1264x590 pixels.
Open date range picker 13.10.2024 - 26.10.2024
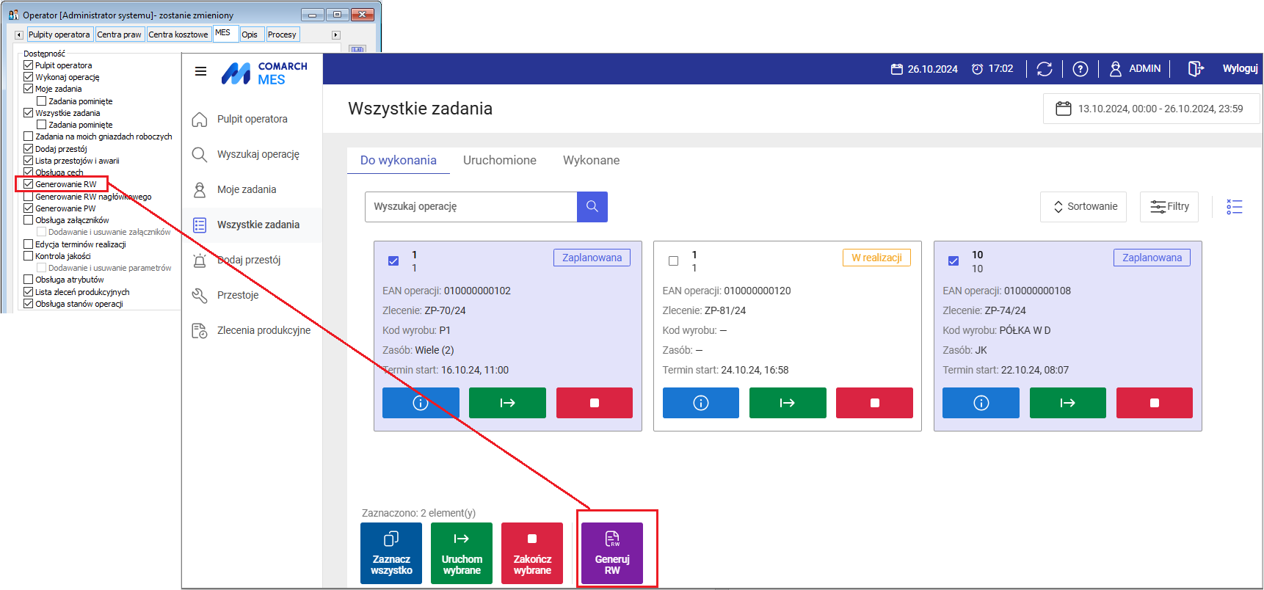pyautogui.click(x=1151, y=109)
